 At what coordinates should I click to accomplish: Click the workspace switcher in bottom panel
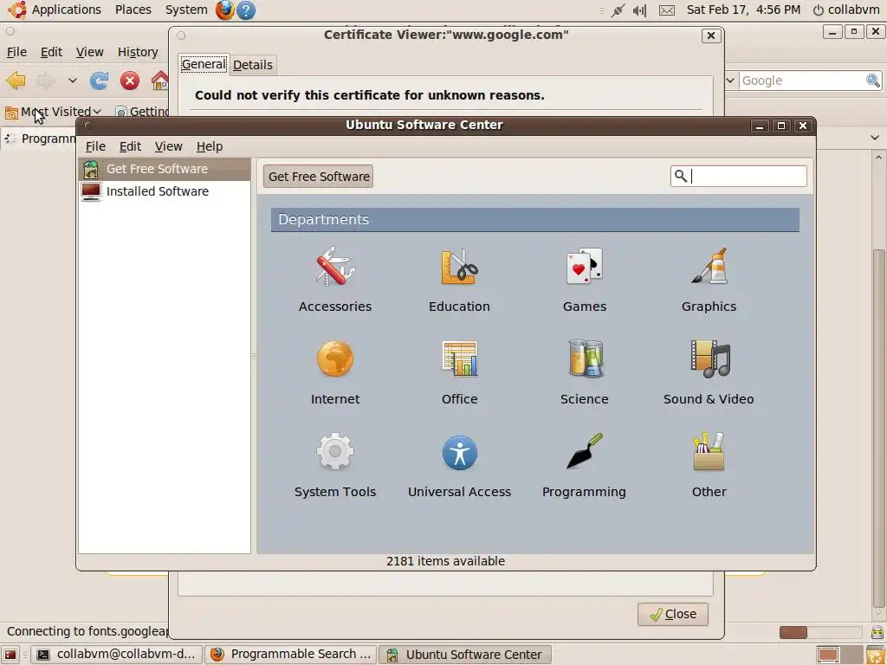coord(839,655)
